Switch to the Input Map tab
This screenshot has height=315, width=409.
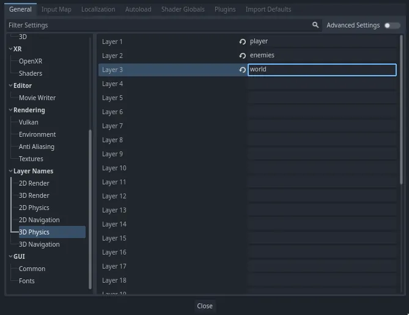click(56, 9)
